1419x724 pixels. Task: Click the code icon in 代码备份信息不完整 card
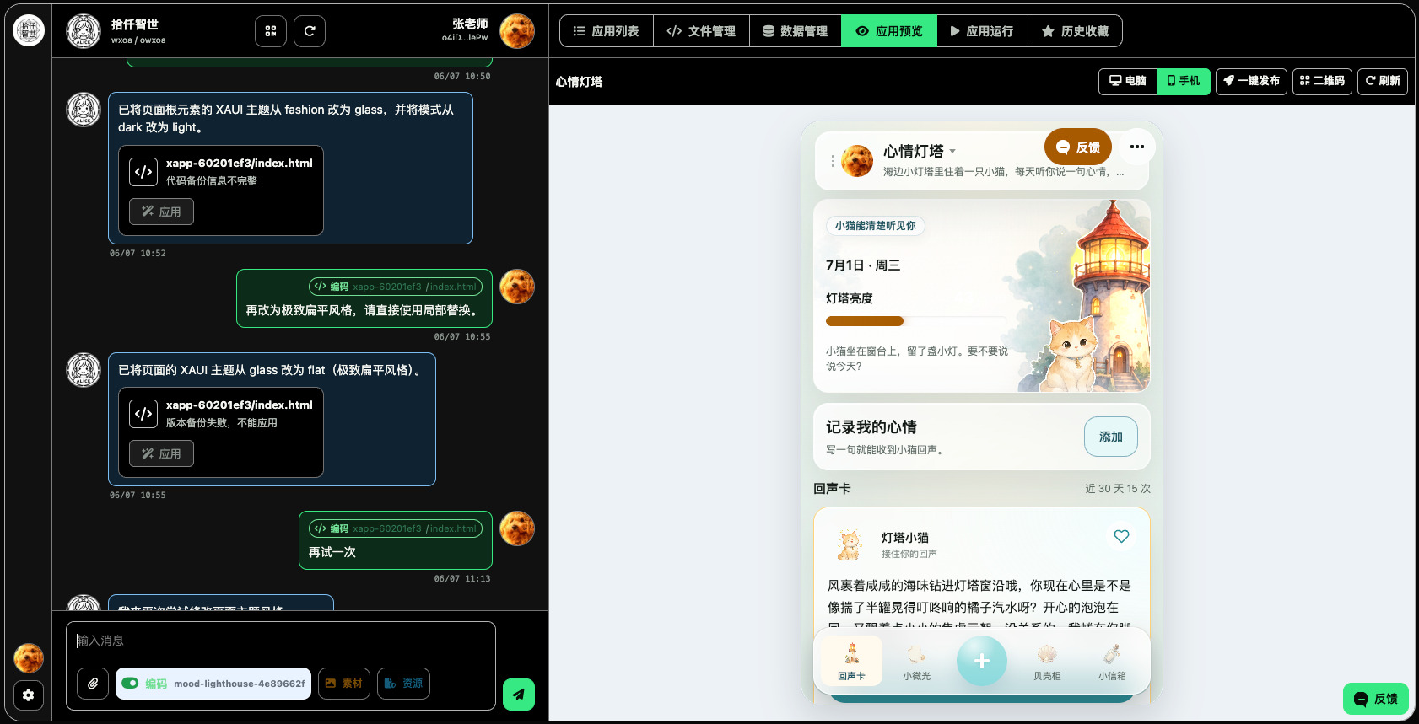point(143,172)
